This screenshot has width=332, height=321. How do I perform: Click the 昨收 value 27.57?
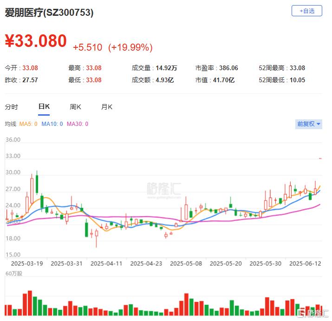coord(30,80)
